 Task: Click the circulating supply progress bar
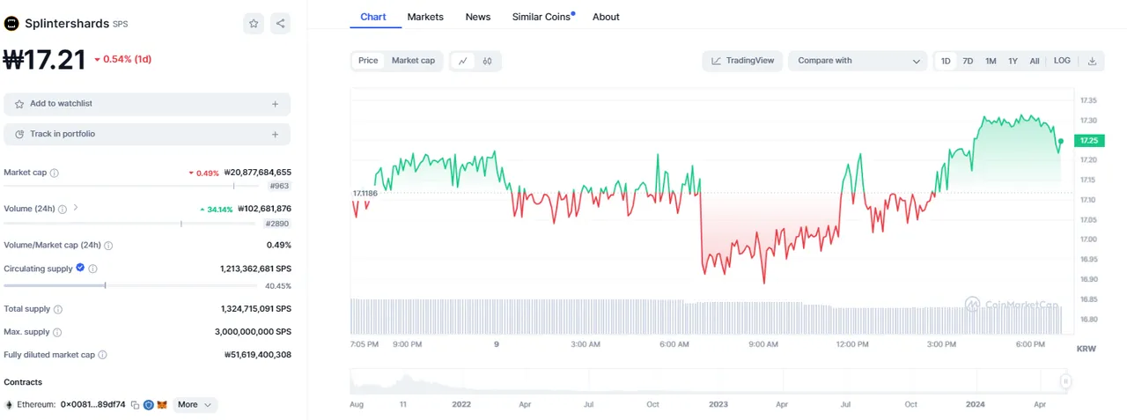click(x=132, y=285)
